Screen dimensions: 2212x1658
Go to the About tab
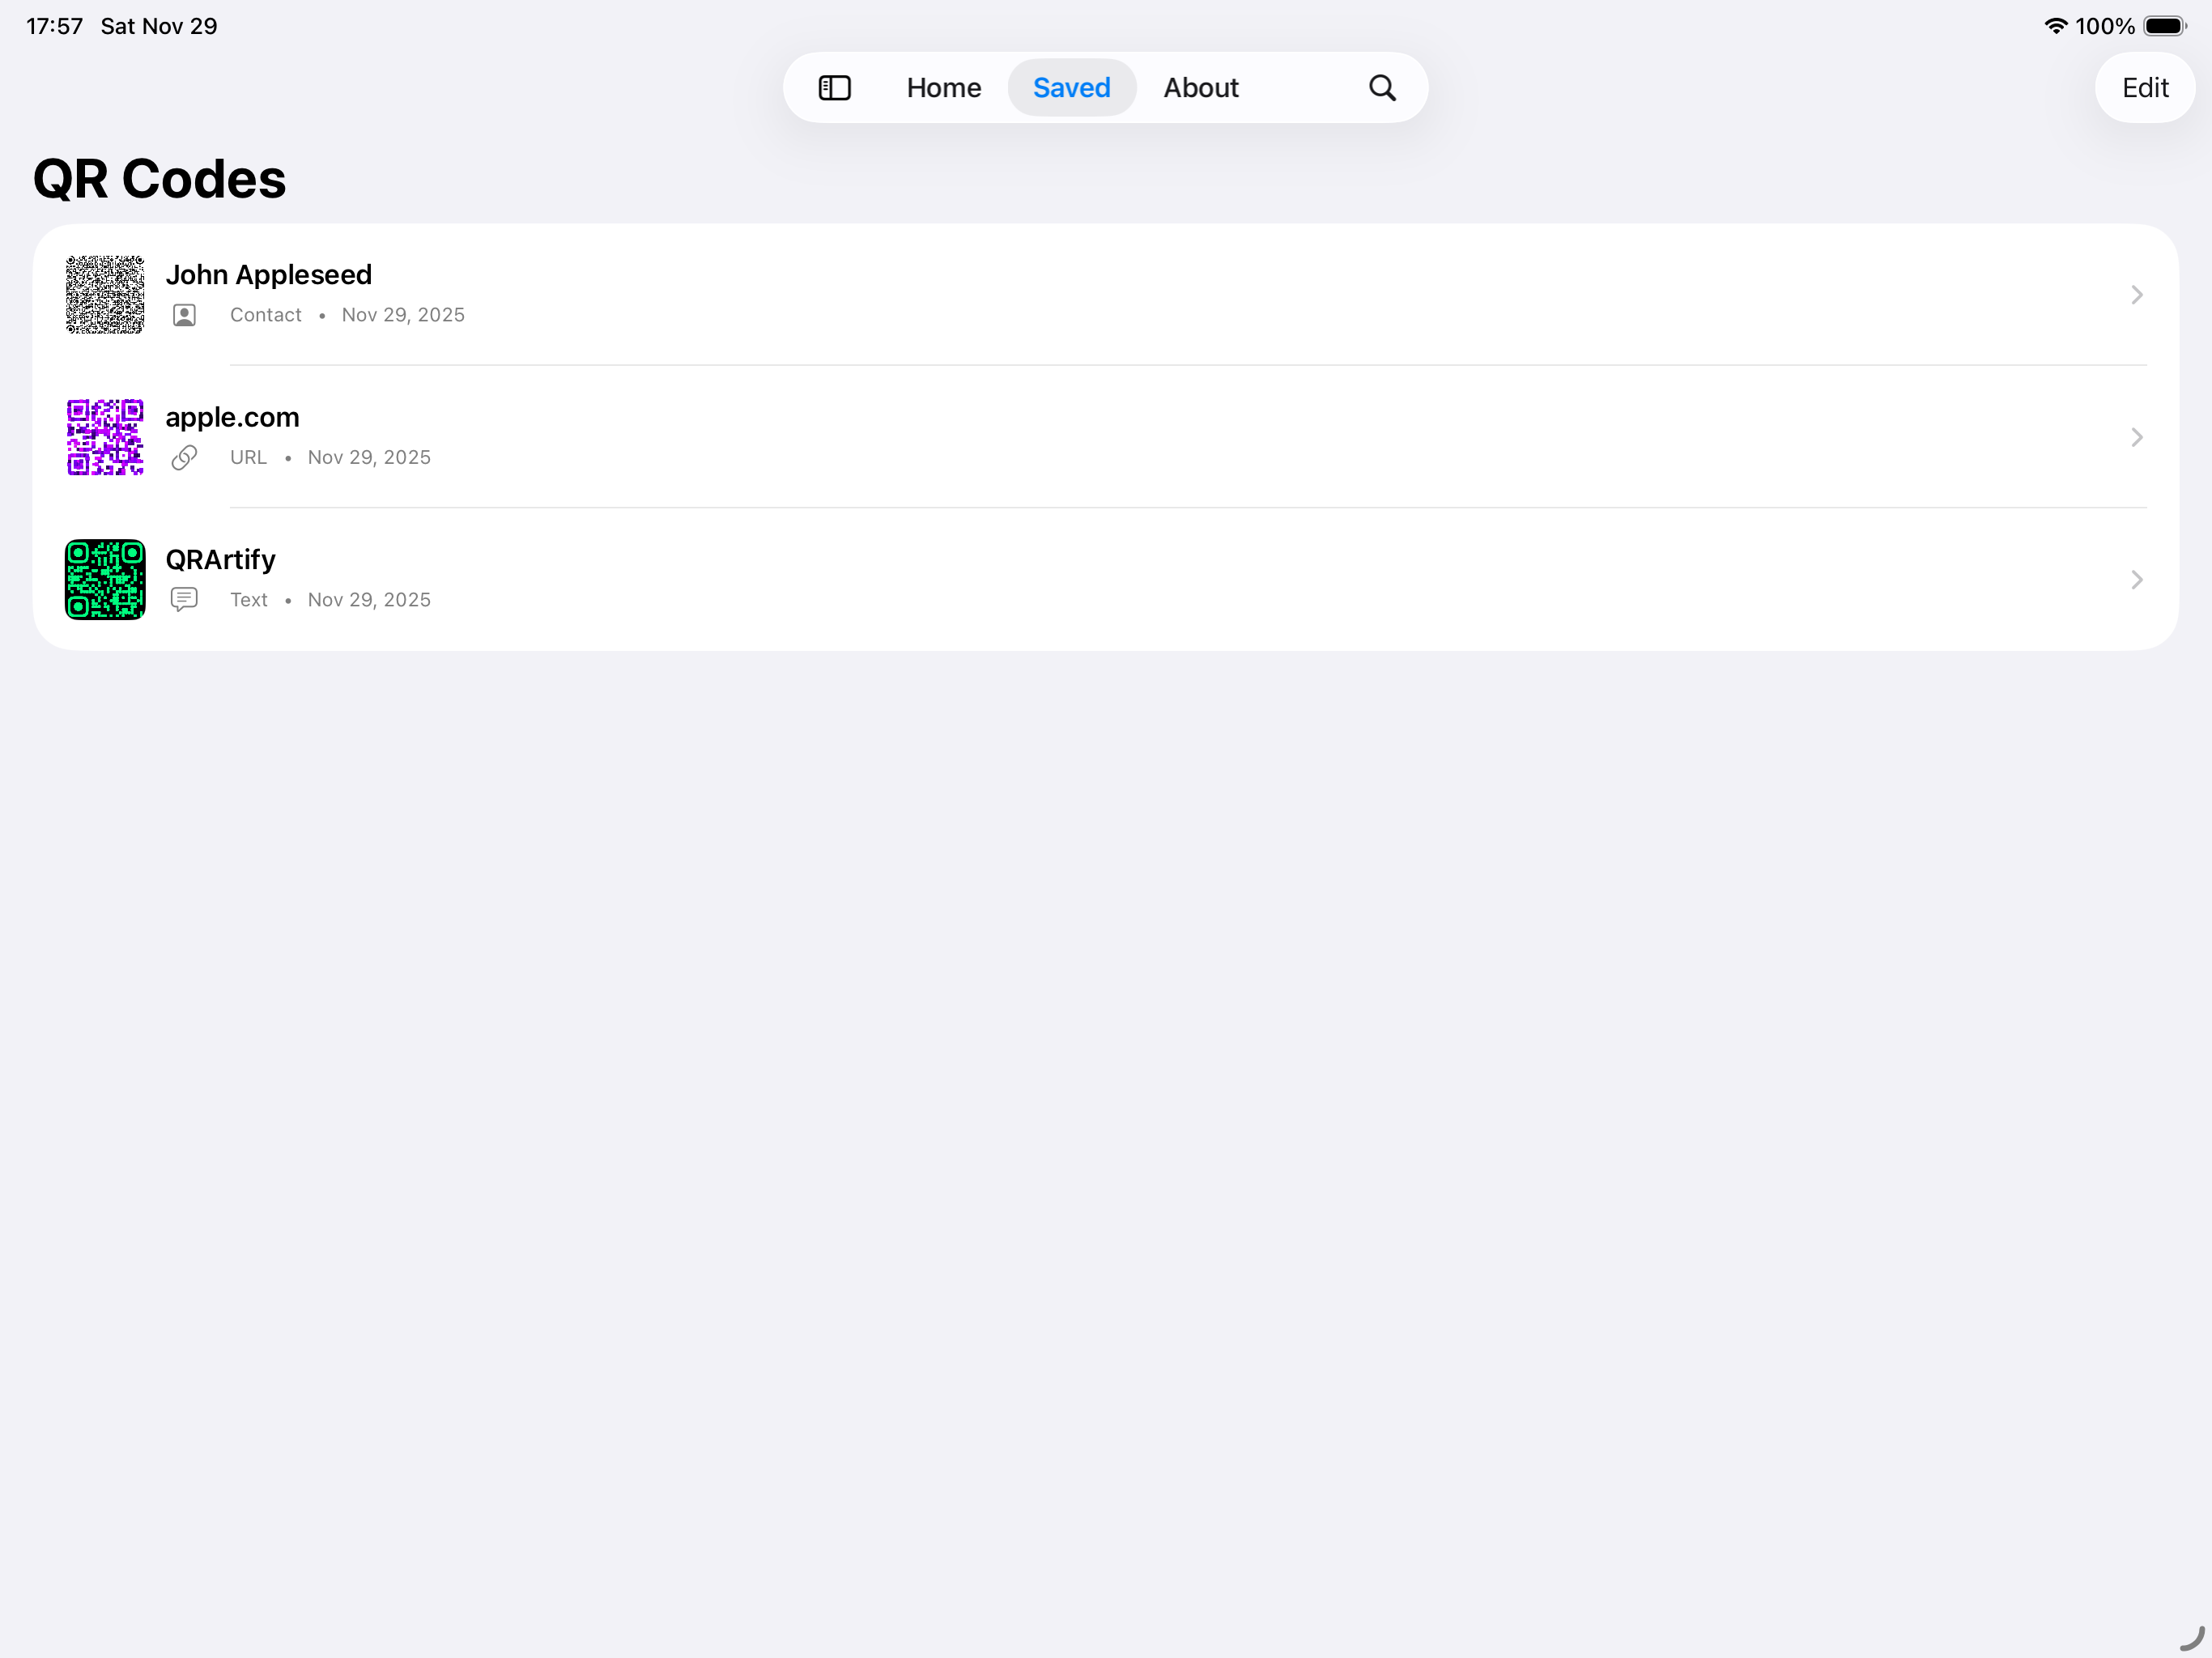(1200, 88)
